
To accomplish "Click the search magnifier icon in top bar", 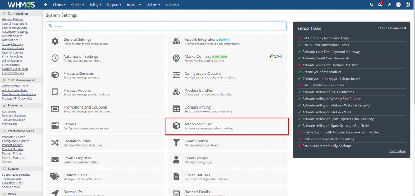I will (371, 5).
